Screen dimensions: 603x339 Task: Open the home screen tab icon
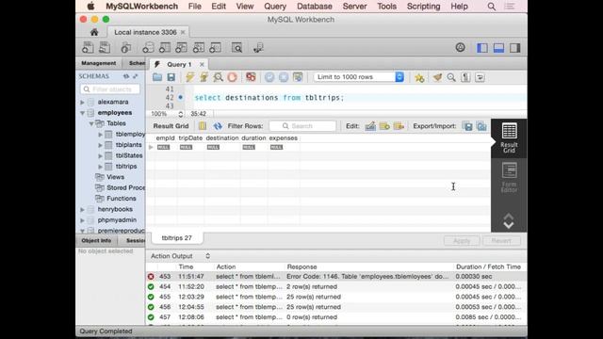coord(94,32)
